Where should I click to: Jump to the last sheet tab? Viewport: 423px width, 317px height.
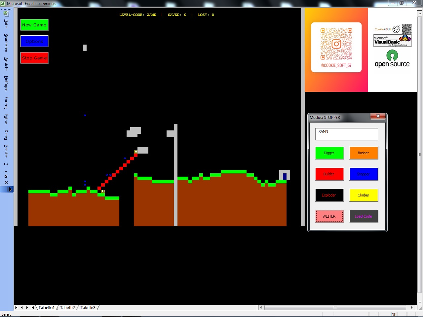click(x=32, y=307)
